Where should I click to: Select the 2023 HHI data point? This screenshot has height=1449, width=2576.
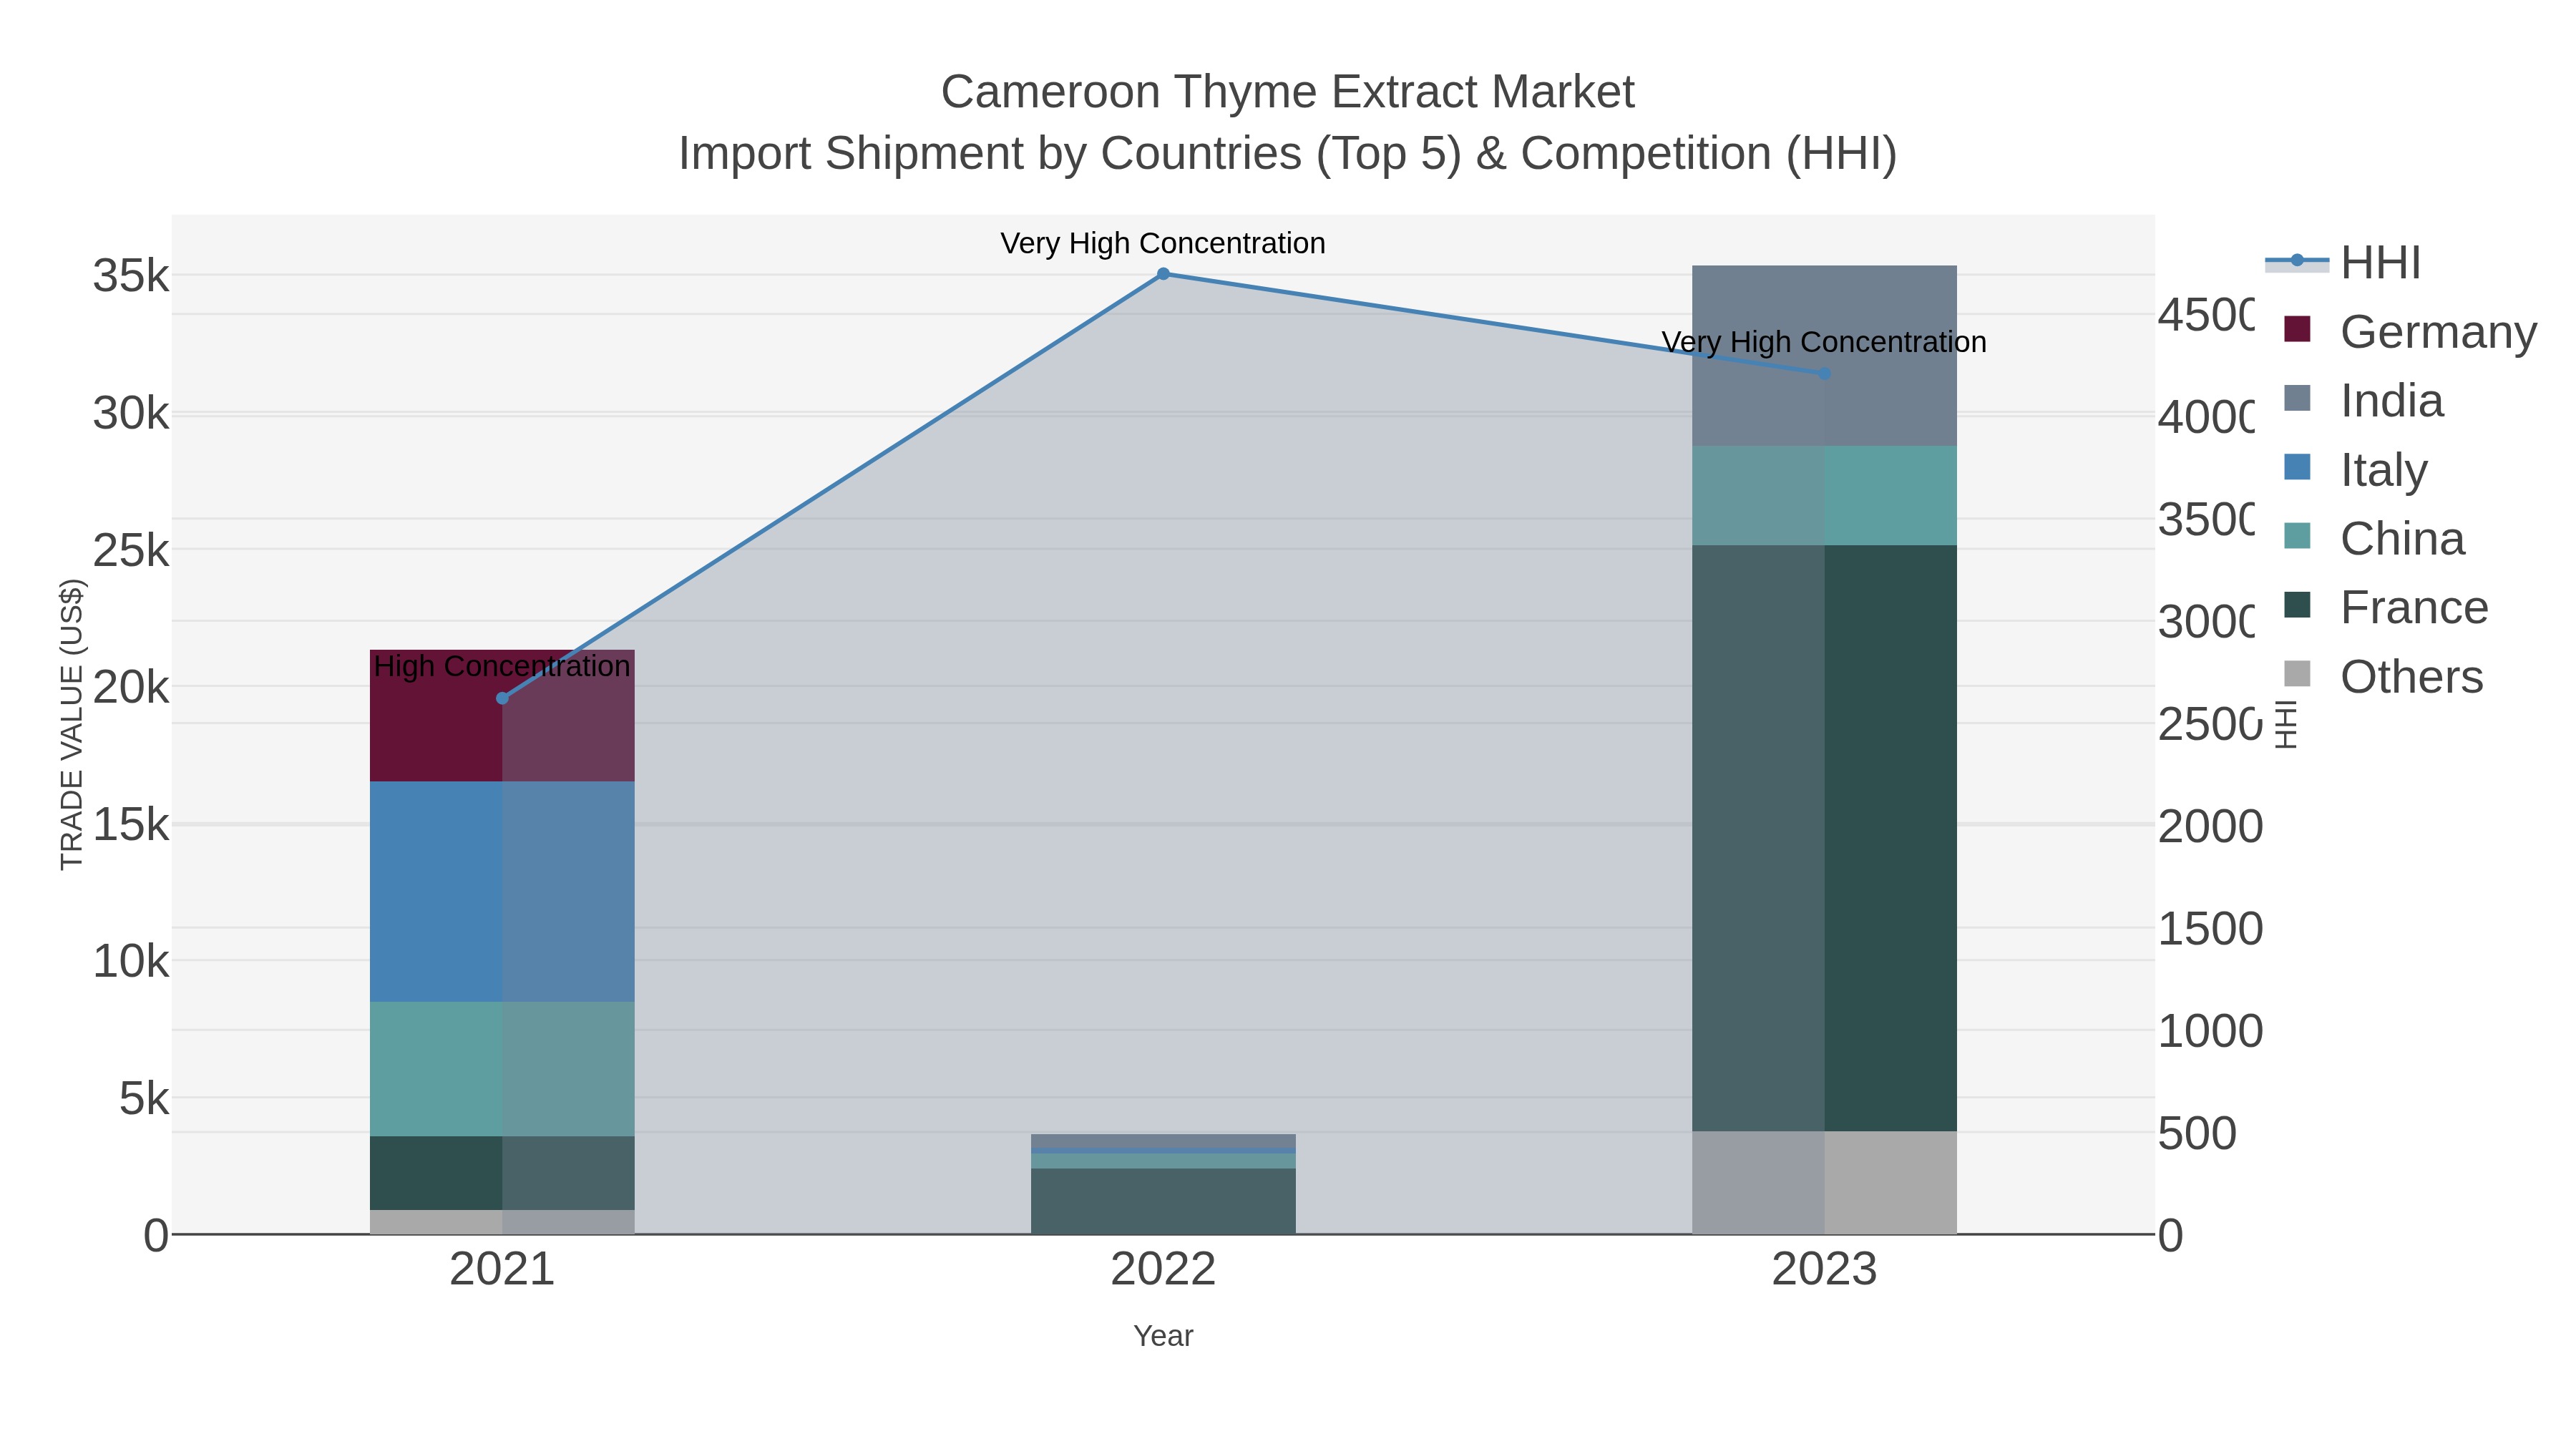(1824, 374)
